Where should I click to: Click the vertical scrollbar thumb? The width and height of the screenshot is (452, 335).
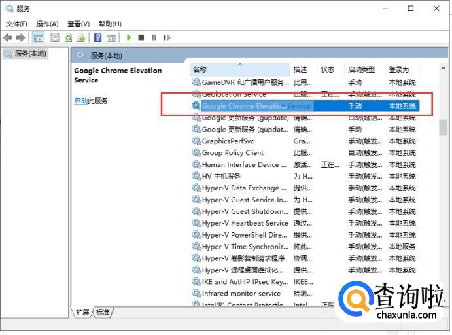coord(443,127)
